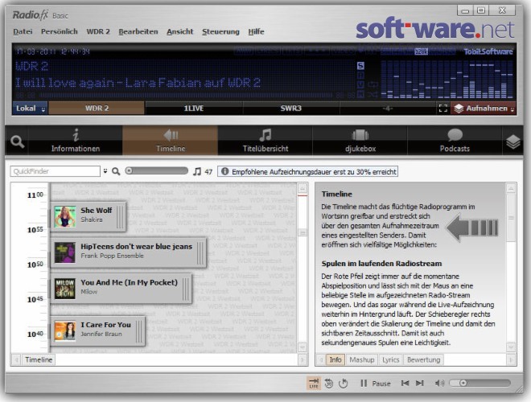
Task: Open the Steuerung menu
Action: click(x=220, y=31)
